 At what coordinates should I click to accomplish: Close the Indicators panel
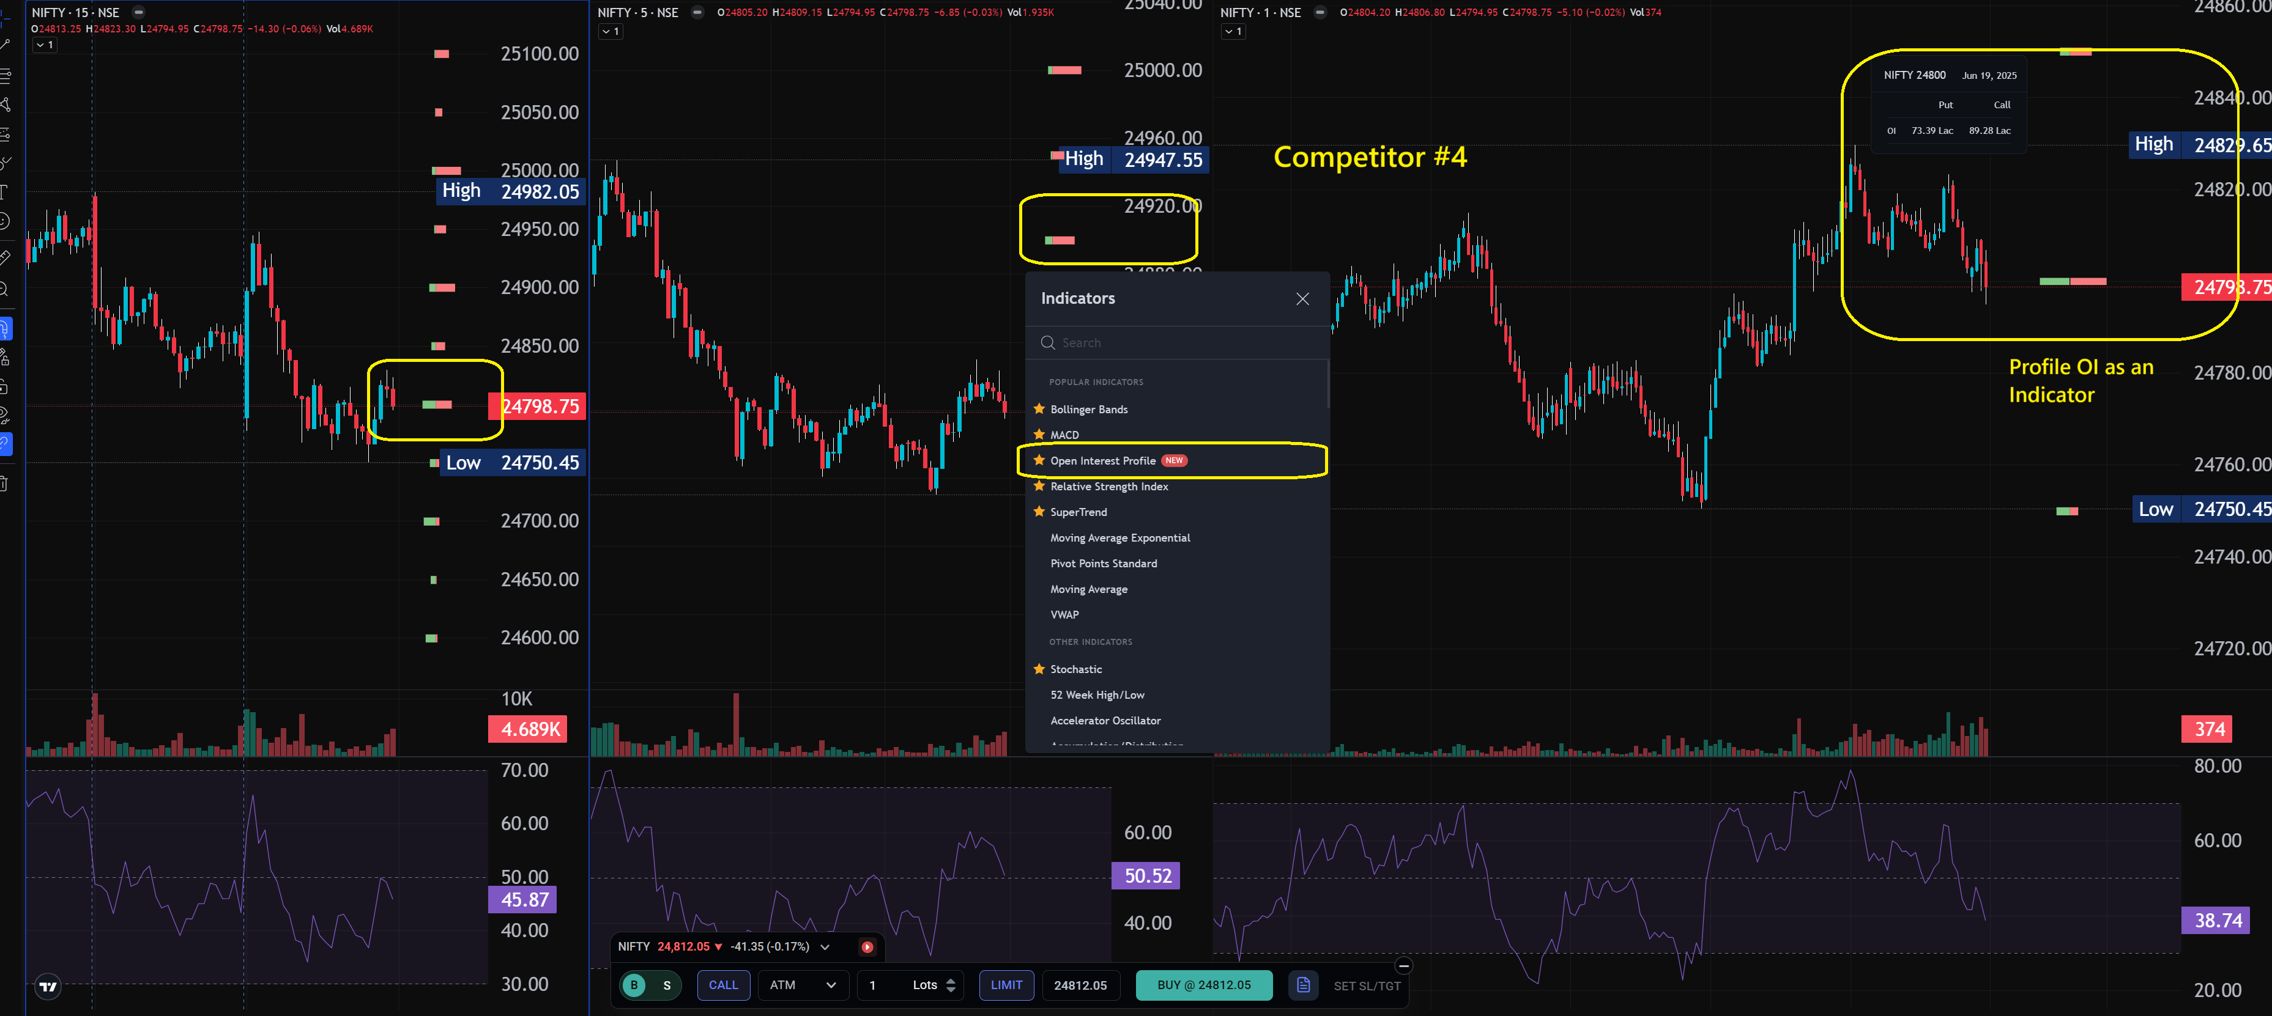(1302, 299)
